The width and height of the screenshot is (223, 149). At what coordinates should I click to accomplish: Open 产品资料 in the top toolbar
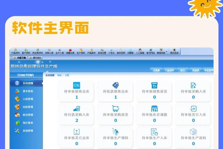[x=15, y=51]
